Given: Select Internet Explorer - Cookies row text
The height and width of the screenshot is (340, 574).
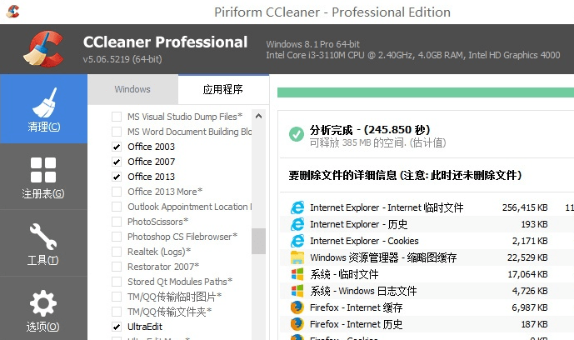Looking at the screenshot, I should pos(364,241).
